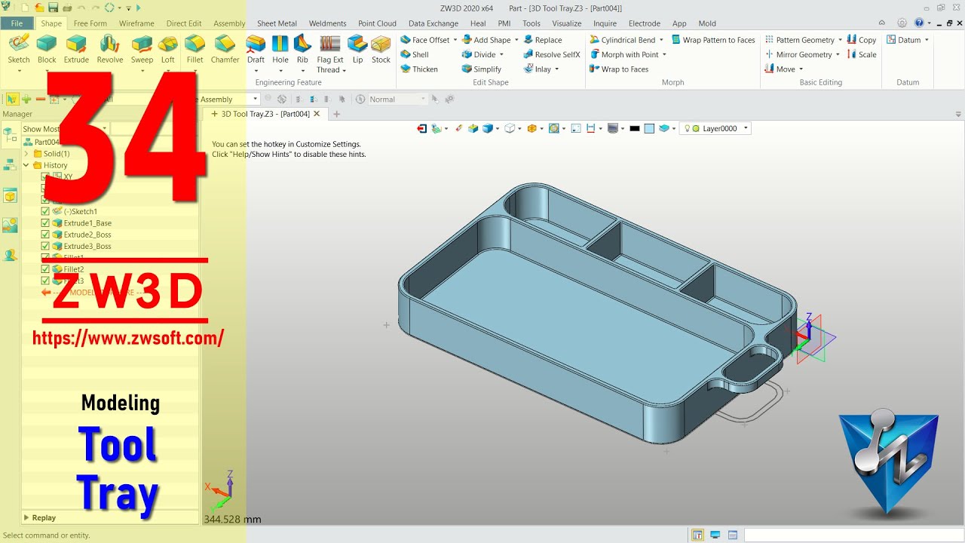Open the Add Shape dropdown arrow

click(516, 40)
